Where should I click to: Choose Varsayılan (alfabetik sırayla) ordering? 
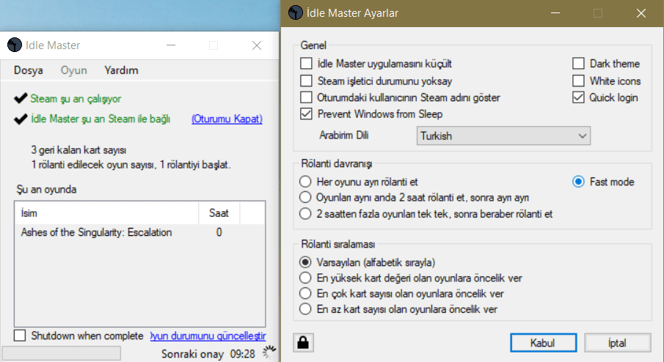(305, 262)
